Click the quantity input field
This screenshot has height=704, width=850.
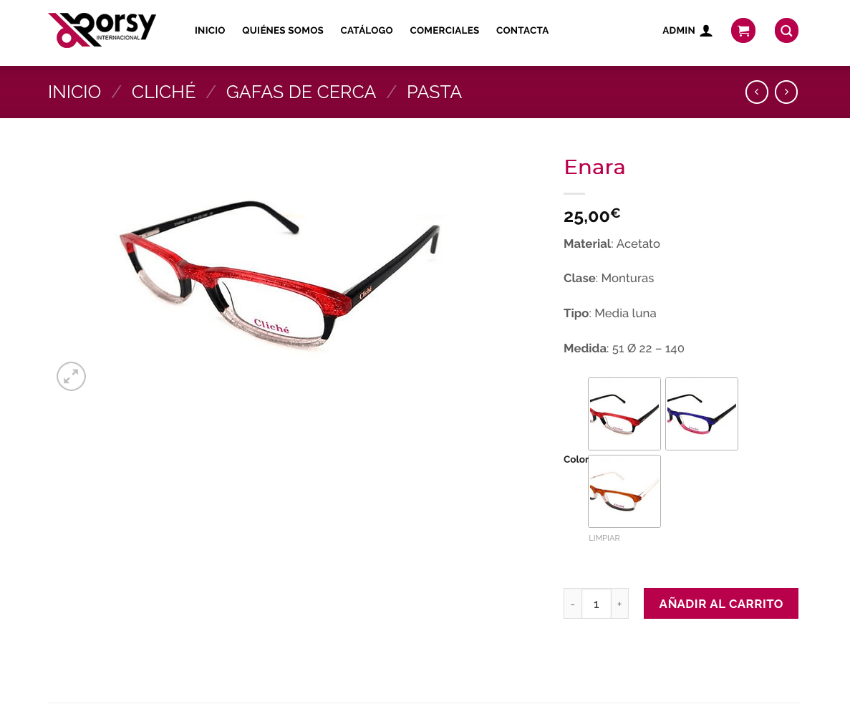click(x=597, y=603)
